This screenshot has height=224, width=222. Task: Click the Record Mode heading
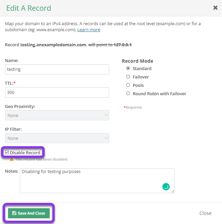coord(137,61)
